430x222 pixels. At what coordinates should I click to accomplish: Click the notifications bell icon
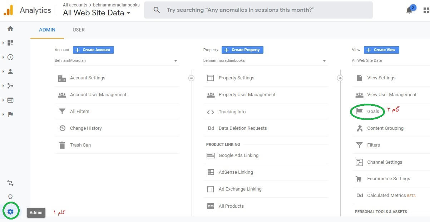(409, 10)
